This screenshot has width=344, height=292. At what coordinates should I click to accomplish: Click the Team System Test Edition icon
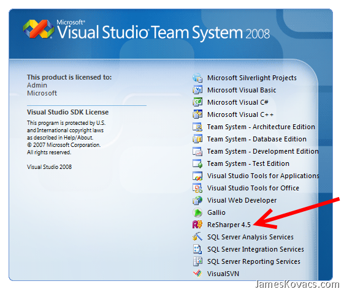click(x=197, y=163)
